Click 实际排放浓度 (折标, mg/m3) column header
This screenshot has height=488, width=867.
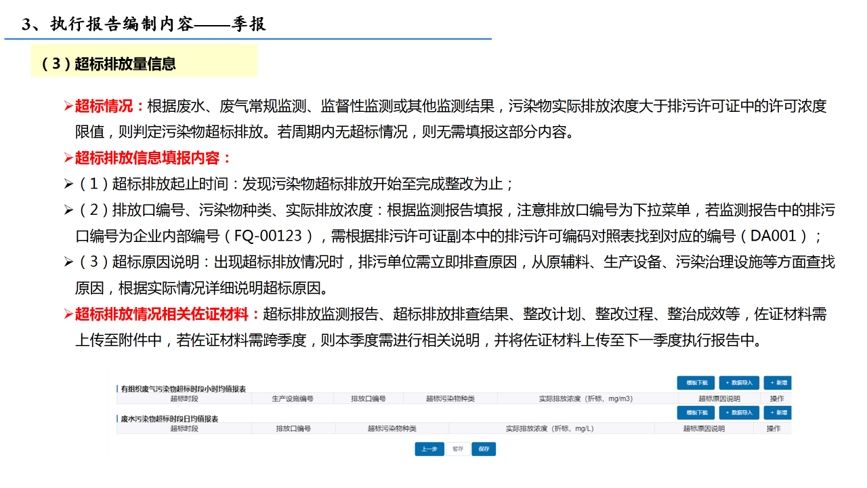point(585,399)
